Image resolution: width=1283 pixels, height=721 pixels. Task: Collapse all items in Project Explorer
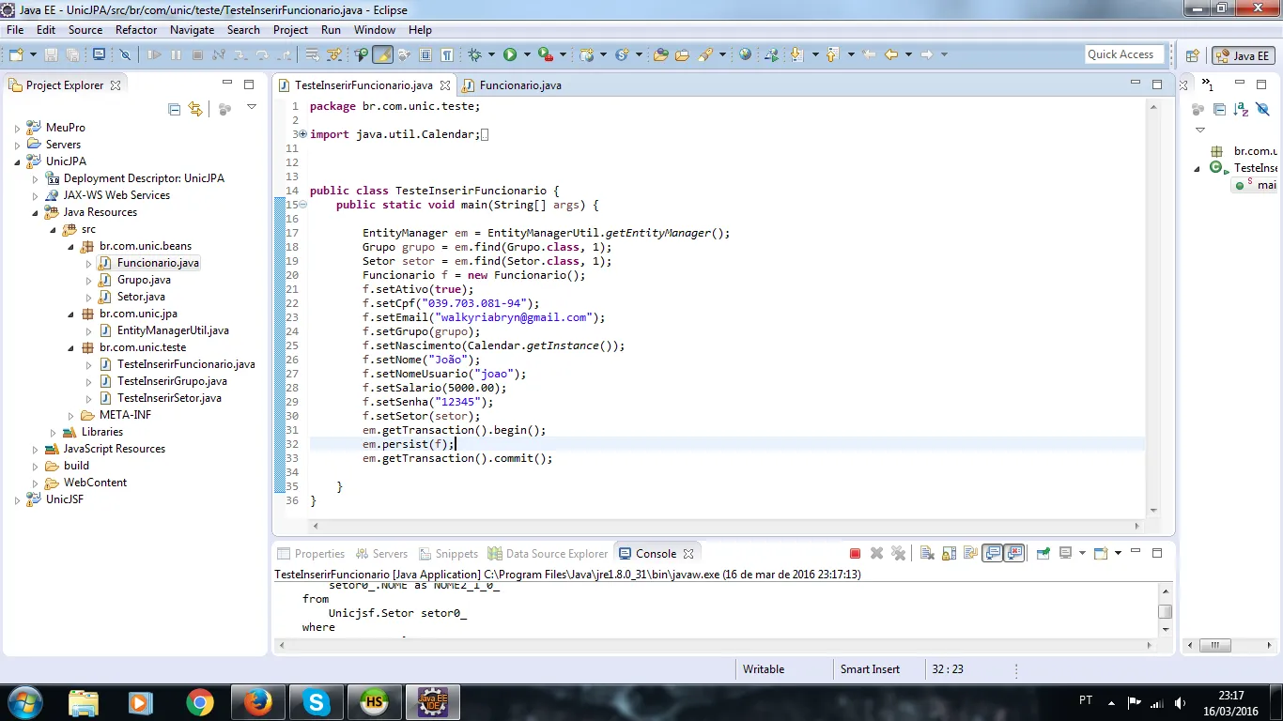175,109
